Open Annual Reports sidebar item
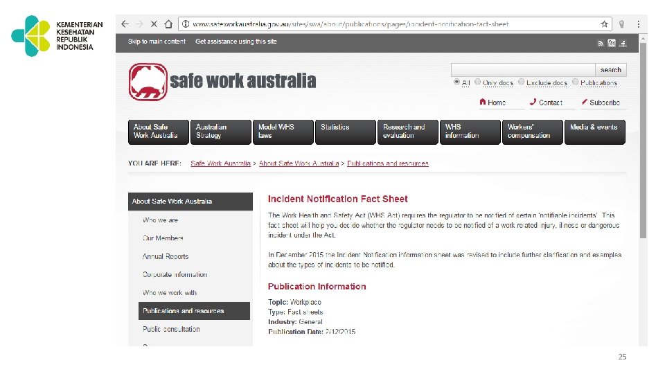The image size is (665, 374). coord(166,256)
